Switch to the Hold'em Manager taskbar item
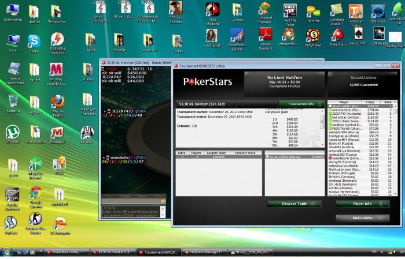 pos(204,252)
